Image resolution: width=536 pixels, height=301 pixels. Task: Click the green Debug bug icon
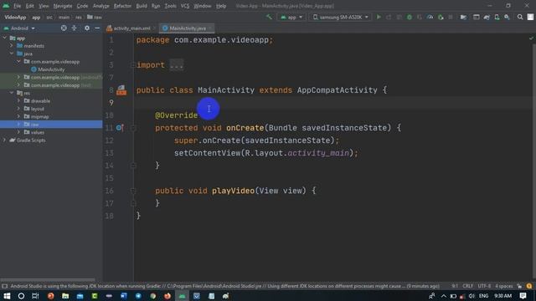click(x=410, y=17)
